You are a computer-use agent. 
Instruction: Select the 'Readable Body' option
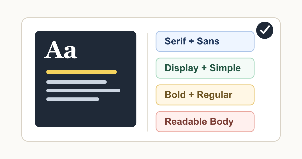click(x=205, y=122)
